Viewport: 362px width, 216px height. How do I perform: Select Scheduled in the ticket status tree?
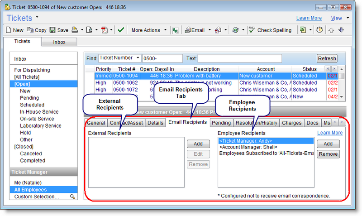(x=32, y=105)
